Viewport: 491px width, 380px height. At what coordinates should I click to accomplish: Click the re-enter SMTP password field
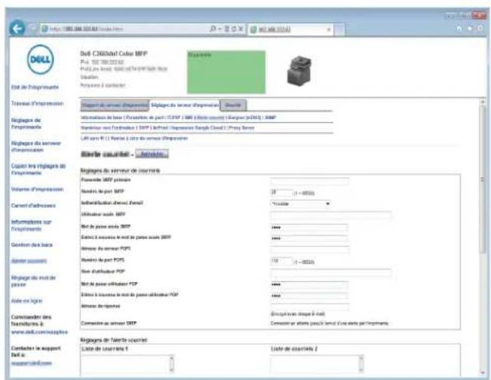click(309, 238)
